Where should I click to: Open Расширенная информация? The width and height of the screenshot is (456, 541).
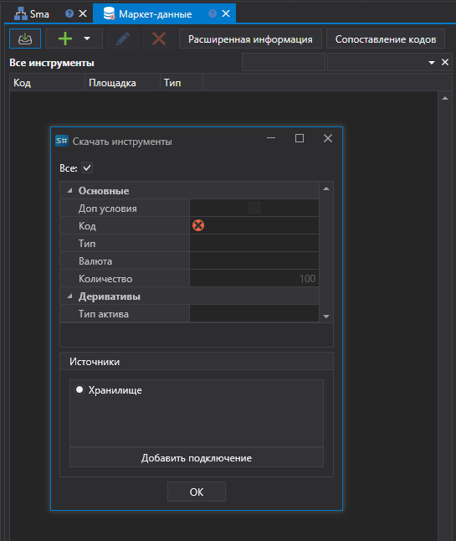(250, 39)
